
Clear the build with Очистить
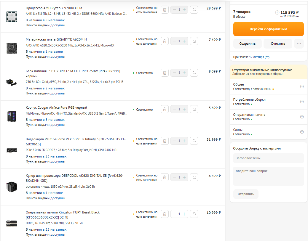278,44
